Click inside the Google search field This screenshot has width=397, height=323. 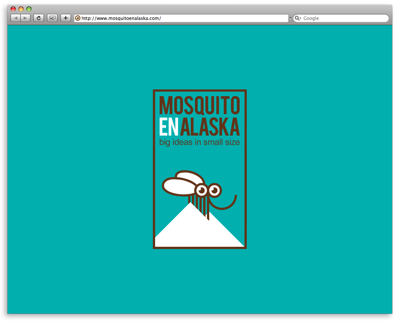(344, 18)
